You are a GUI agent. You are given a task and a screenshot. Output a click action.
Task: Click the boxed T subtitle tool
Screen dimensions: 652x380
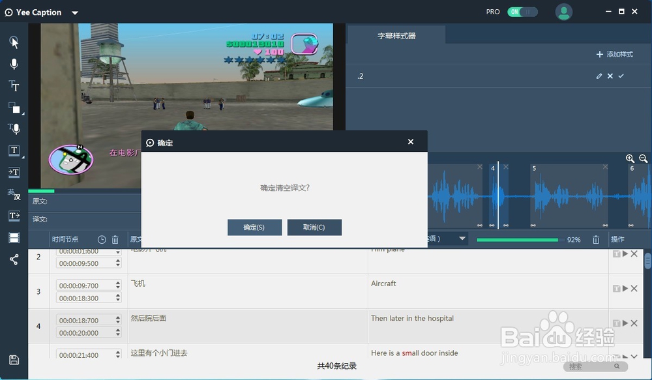point(14,151)
